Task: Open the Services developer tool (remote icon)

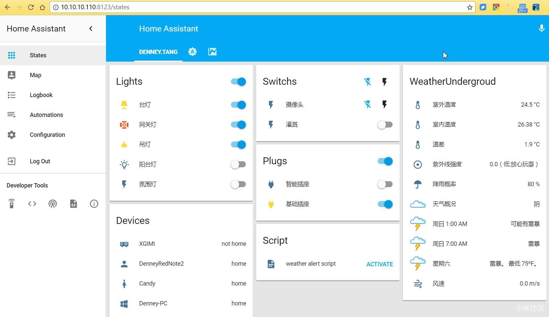Action: coord(12,204)
